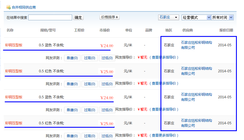Vote 过高(0) under the fourth row
This screenshot has height=140, width=244.
[x=90, y=136]
